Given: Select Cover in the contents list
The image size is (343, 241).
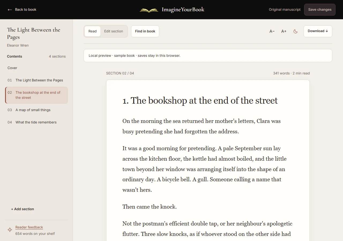Looking at the screenshot, I should click(x=36, y=68).
